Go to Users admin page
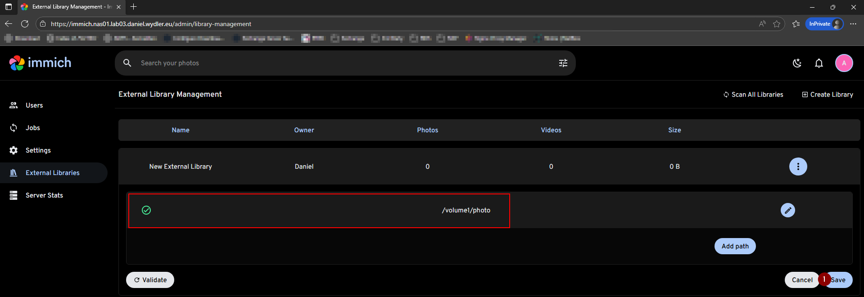This screenshot has height=297, width=864. [34, 105]
